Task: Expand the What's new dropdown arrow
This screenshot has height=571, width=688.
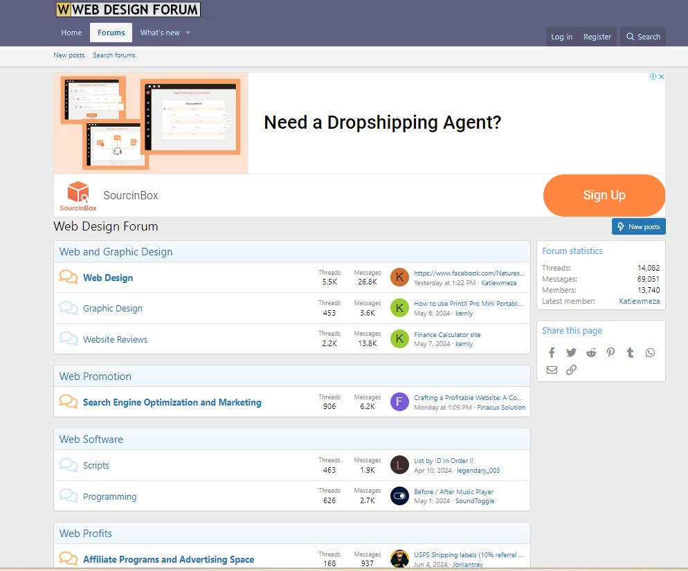Action: pyautogui.click(x=188, y=33)
